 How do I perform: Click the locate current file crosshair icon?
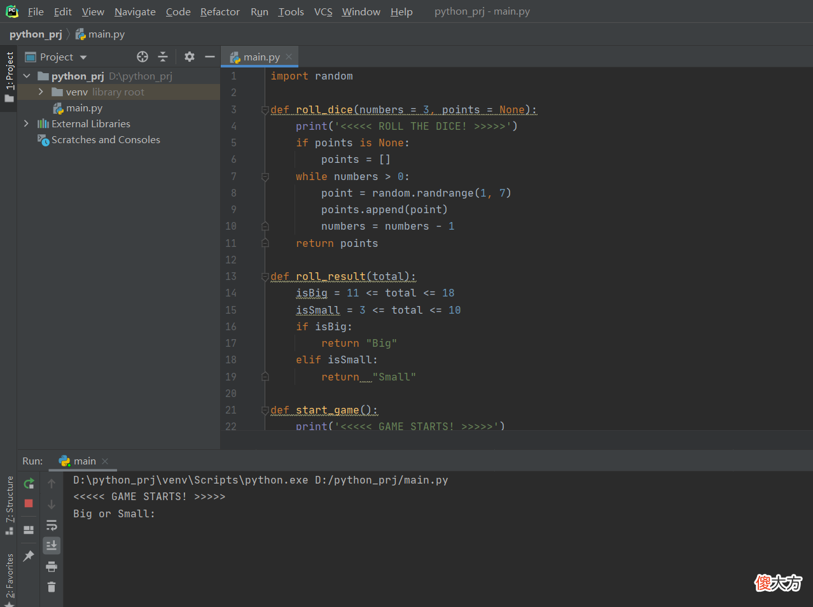142,57
